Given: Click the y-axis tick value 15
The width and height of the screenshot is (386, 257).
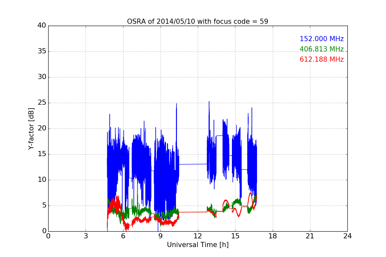Looking at the screenshot, I should [42, 154].
